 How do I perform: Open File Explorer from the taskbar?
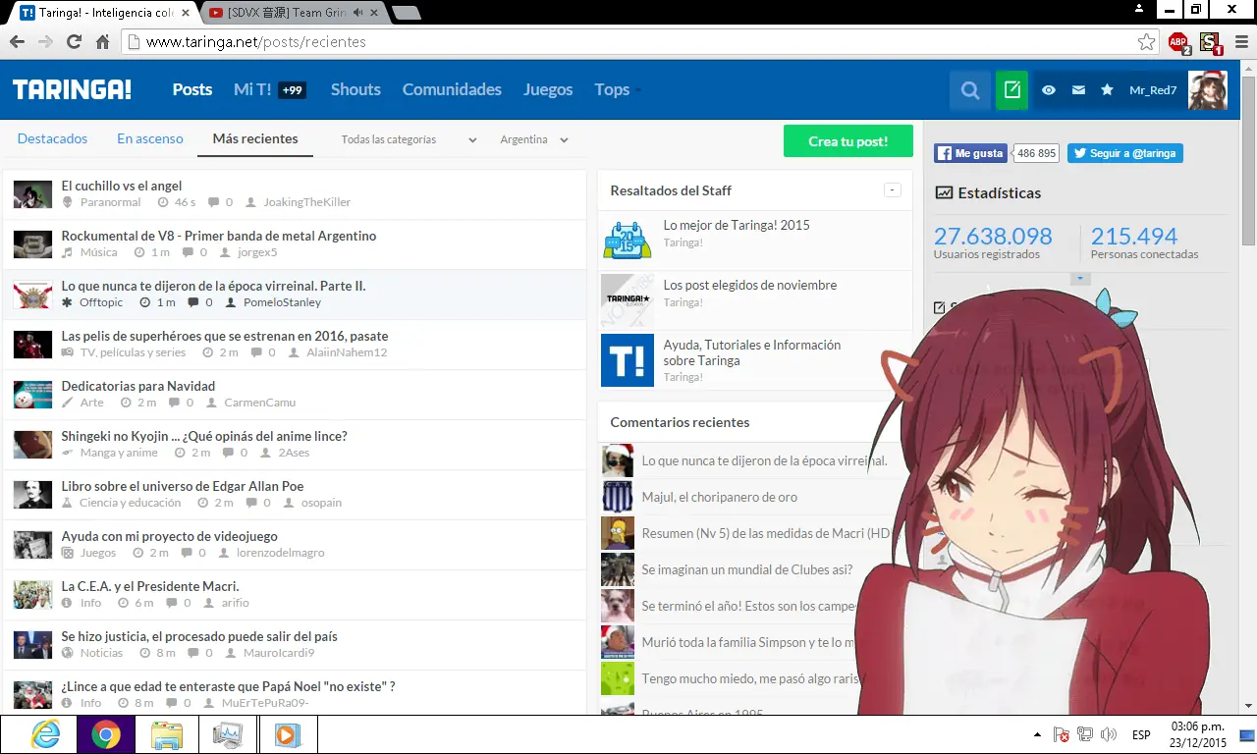click(167, 734)
